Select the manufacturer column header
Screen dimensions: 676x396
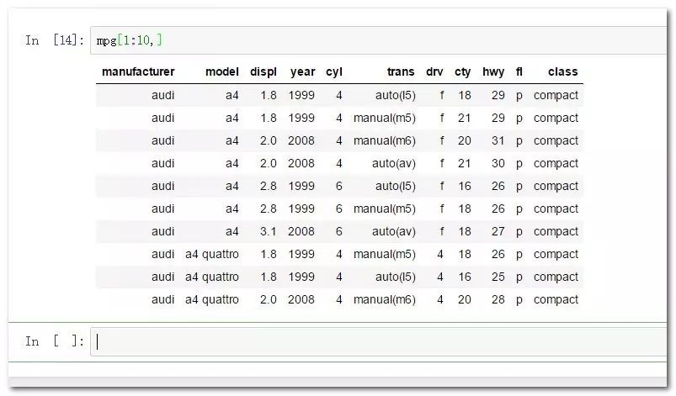click(138, 71)
